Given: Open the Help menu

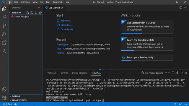Looking at the screenshot, I should click(x=67, y=2).
